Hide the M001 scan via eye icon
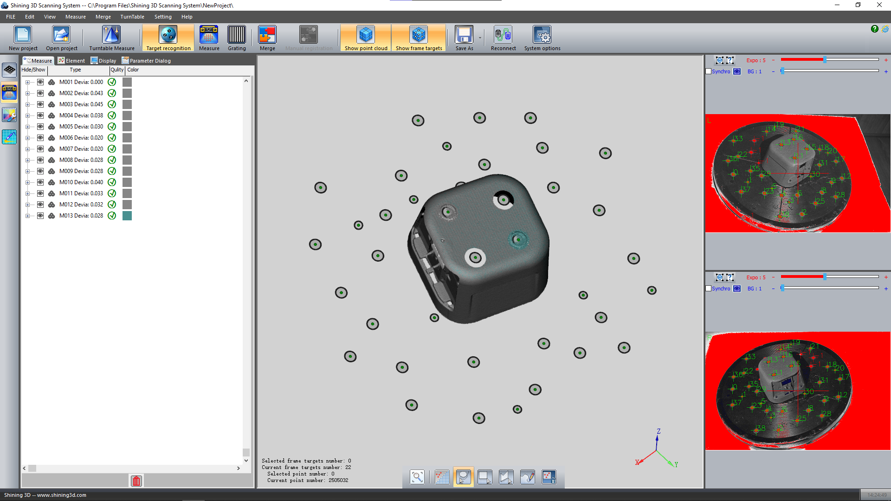Screen dimensions: 891x501 pyautogui.click(x=40, y=82)
